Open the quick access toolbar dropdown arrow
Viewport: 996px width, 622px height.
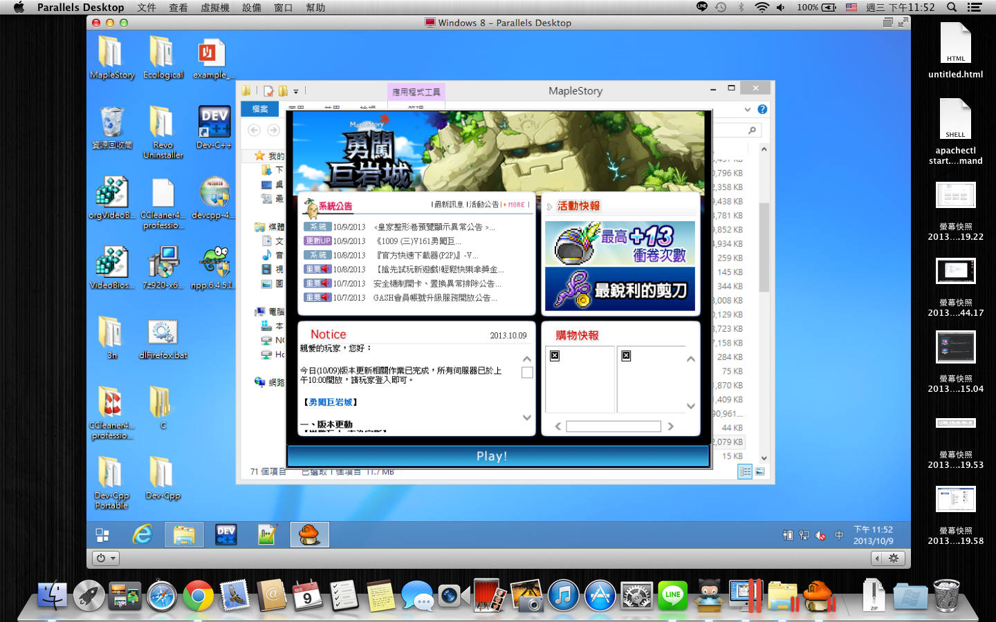pyautogui.click(x=296, y=91)
